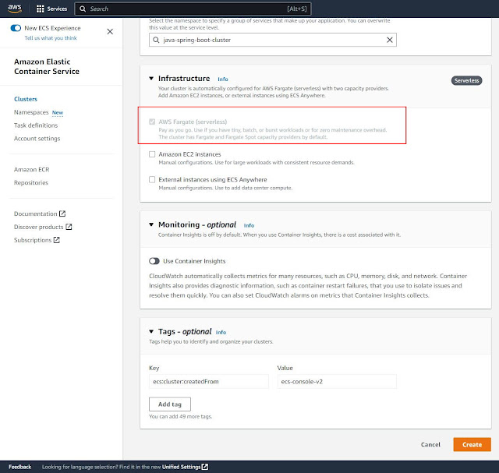Open the Unified Settings link

182,467
